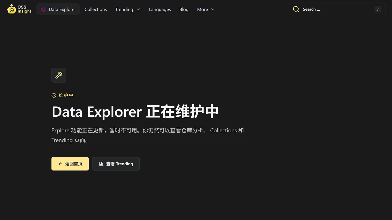The image size is (392, 220).
Task: Click the magnifier search icon
Action: pos(296,9)
